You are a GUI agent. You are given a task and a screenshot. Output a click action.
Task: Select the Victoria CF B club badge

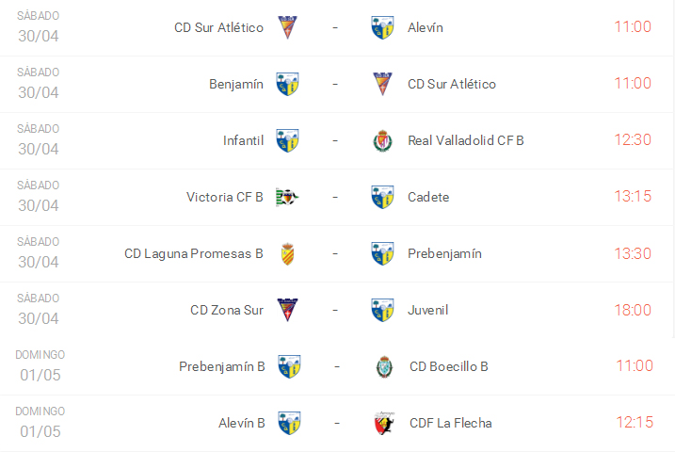pyautogui.click(x=288, y=197)
